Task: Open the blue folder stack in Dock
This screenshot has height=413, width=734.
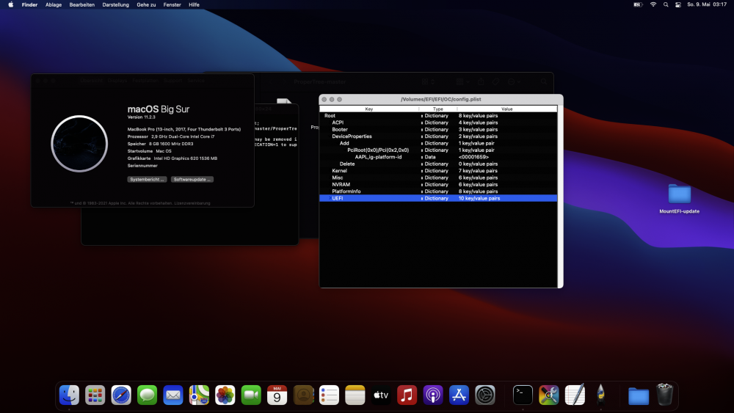Action: point(639,396)
